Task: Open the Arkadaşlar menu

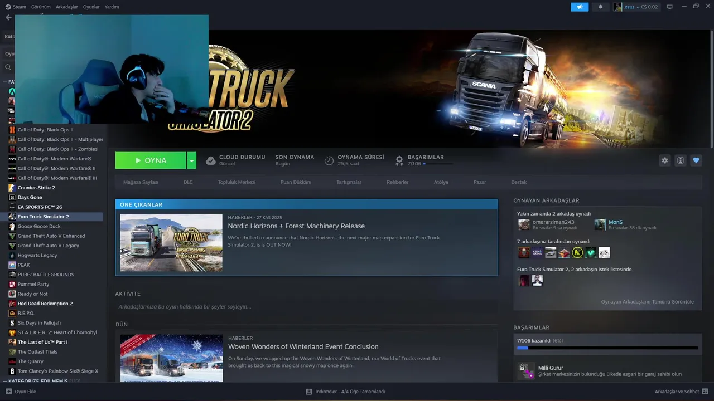Action: click(67, 7)
